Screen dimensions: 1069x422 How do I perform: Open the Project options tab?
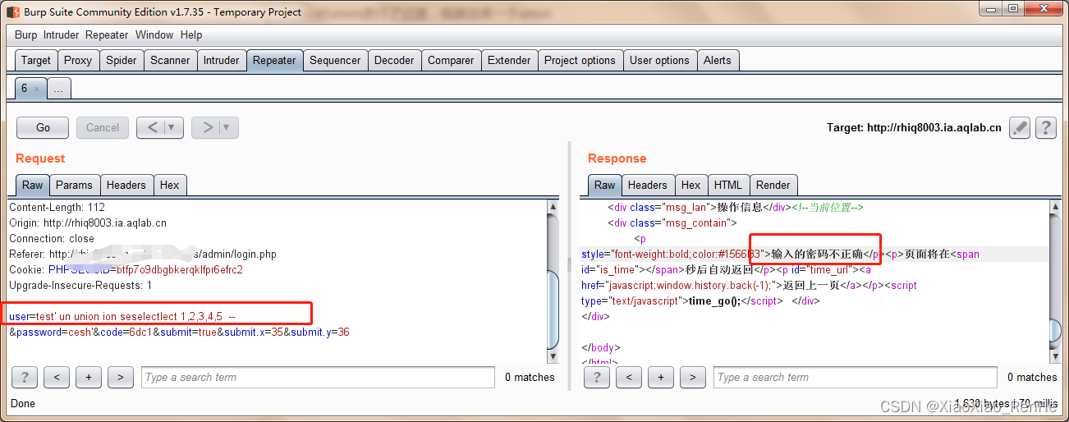pyautogui.click(x=580, y=60)
